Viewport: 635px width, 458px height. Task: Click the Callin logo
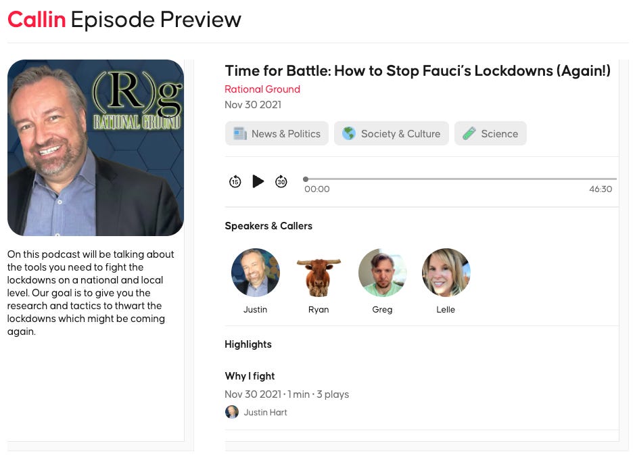(x=37, y=20)
